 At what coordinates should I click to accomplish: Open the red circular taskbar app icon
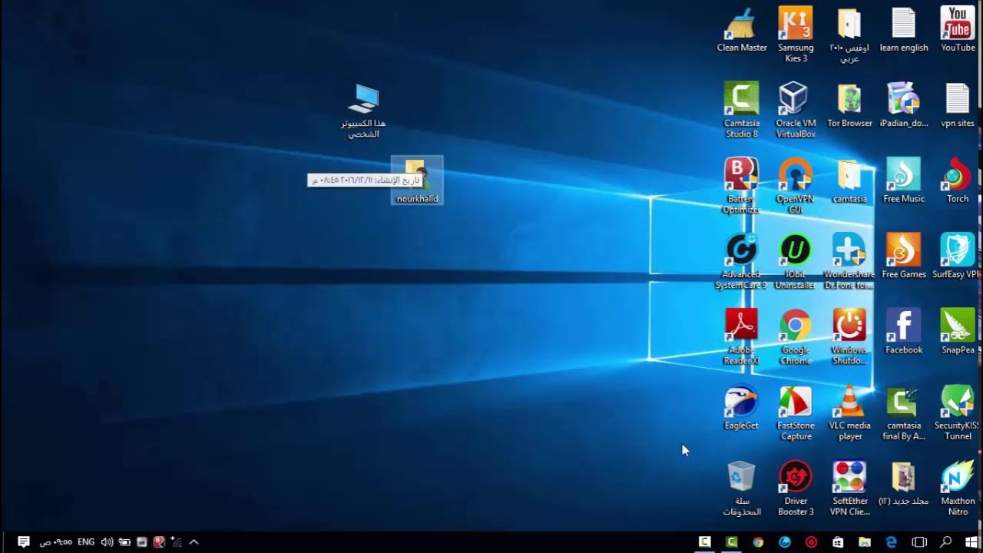(x=811, y=541)
